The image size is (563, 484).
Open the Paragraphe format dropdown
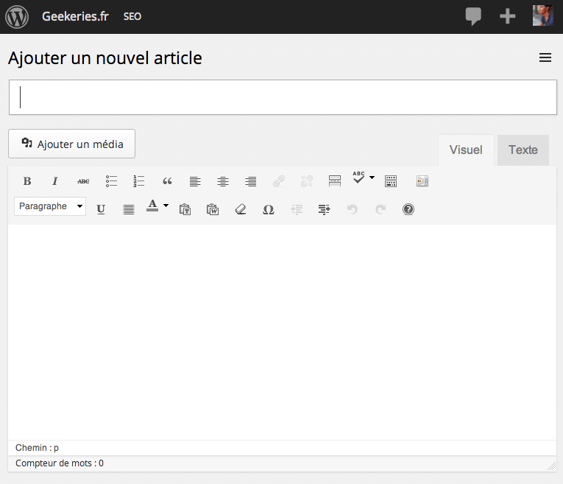coord(50,206)
